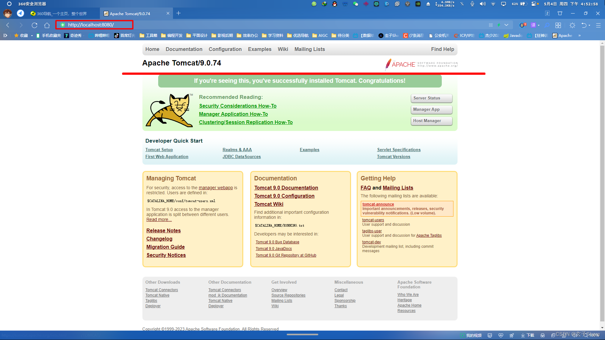
Task: Click the QQ penguin tray icon
Action: pos(335,4)
